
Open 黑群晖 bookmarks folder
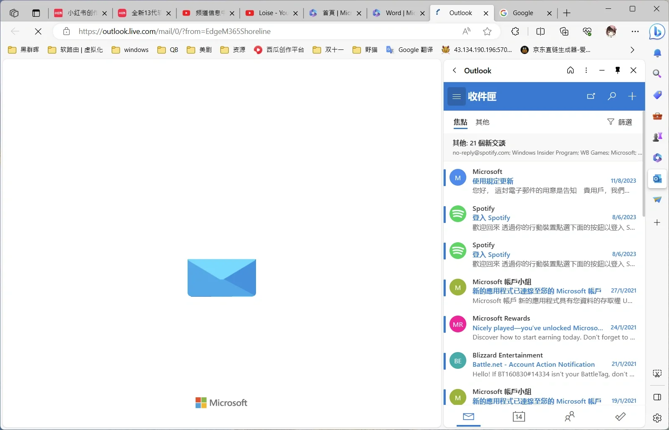24,50
